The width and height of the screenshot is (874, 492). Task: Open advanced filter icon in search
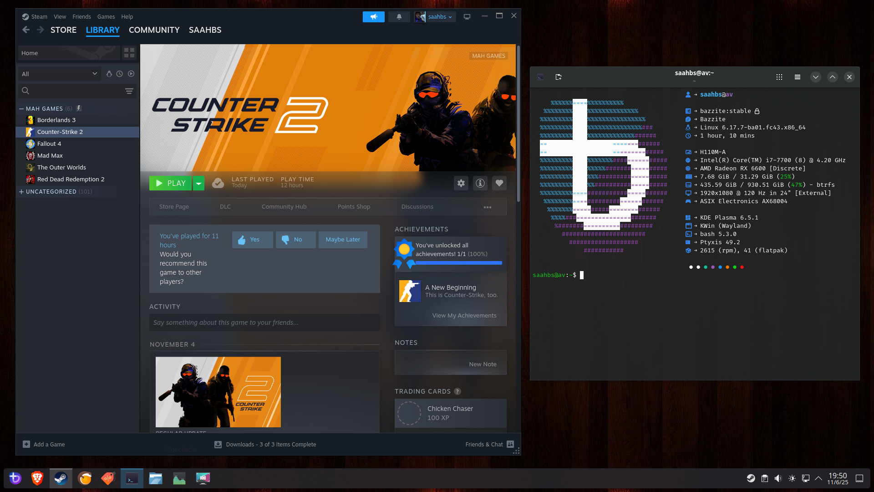tap(129, 91)
